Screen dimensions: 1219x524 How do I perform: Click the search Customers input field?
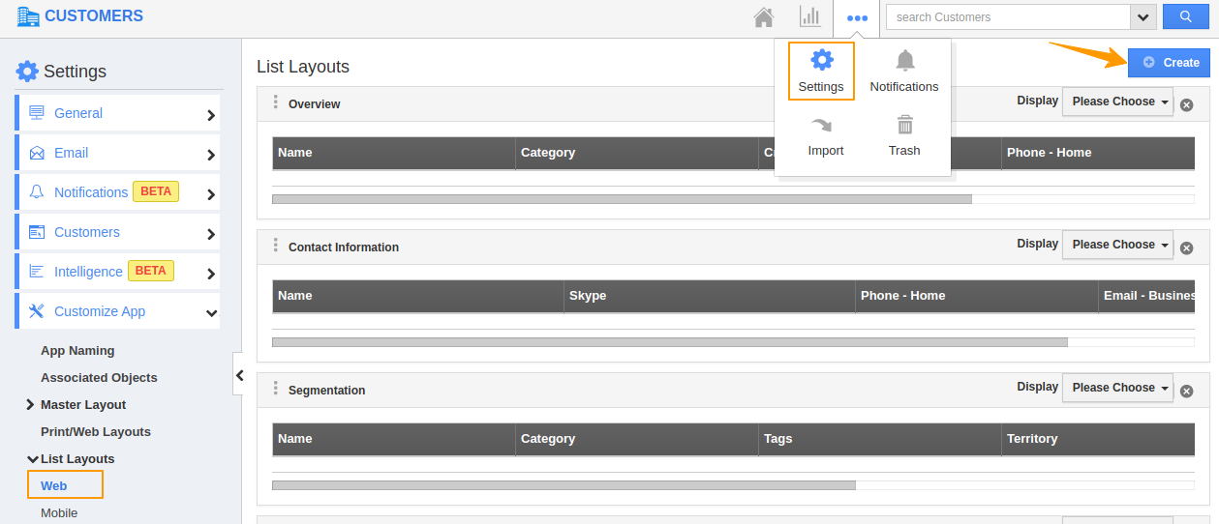(1007, 17)
